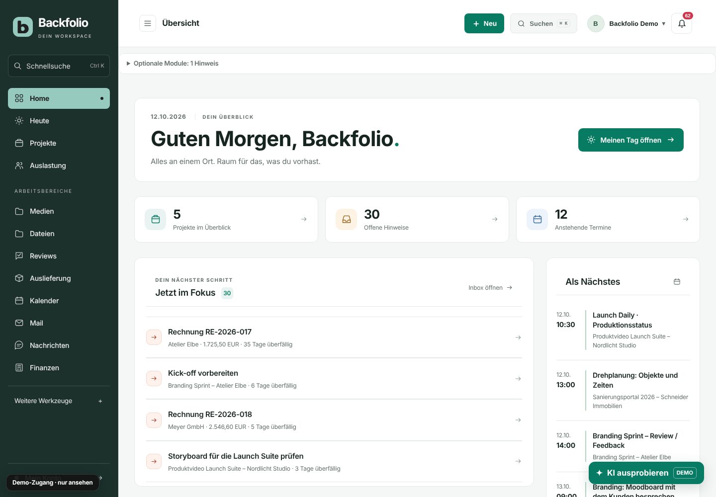Open Medien workspace
This screenshot has width=716, height=497.
point(59,211)
